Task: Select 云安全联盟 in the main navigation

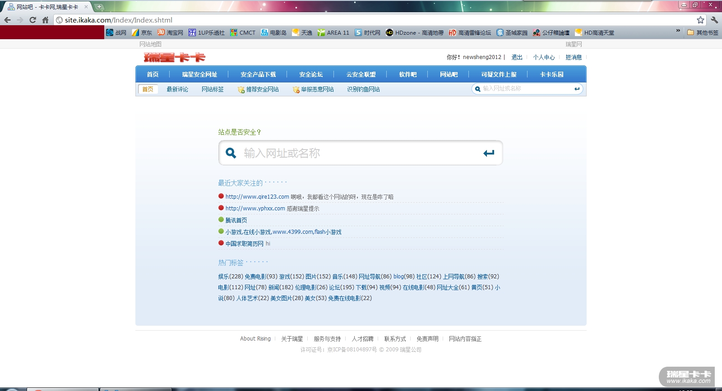Action: point(361,74)
